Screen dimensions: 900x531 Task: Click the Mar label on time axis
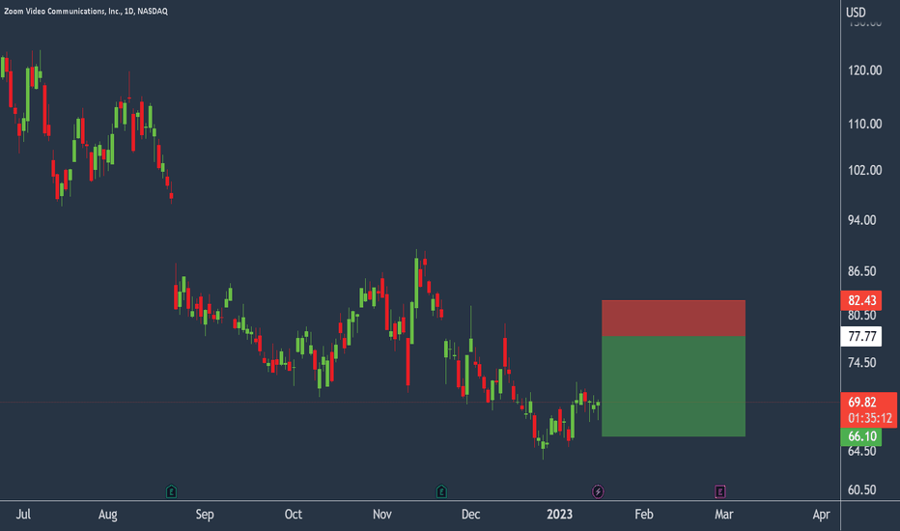(724, 515)
